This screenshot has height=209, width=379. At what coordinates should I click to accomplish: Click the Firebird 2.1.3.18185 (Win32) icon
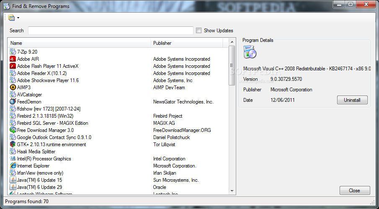point(13,116)
